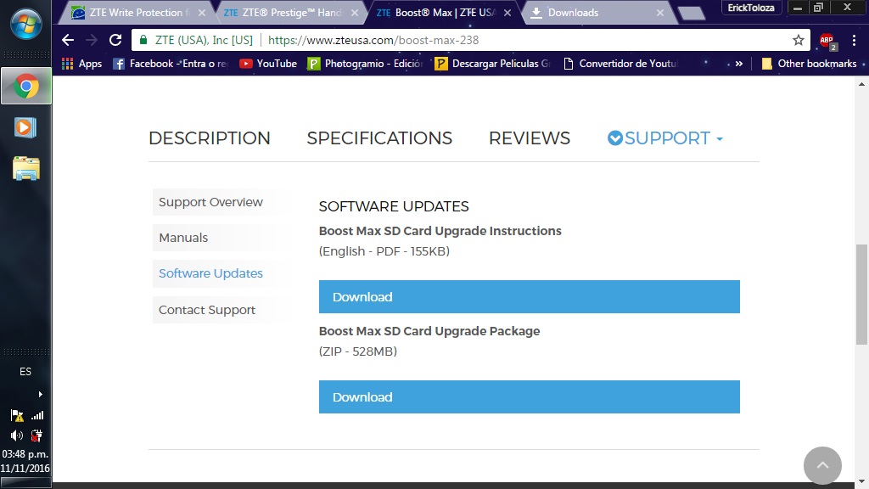Open Windows Explorer from the taskbar
Image resolution: width=869 pixels, height=489 pixels.
(x=25, y=168)
